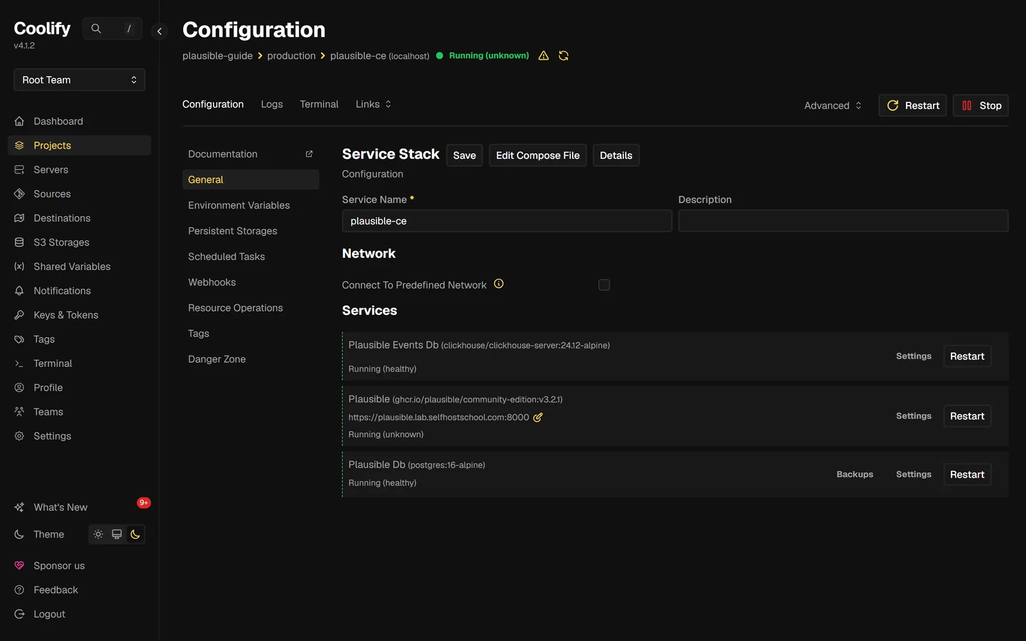Click the refresh status icon in breadcrumb
The image size is (1026, 641).
(x=564, y=56)
